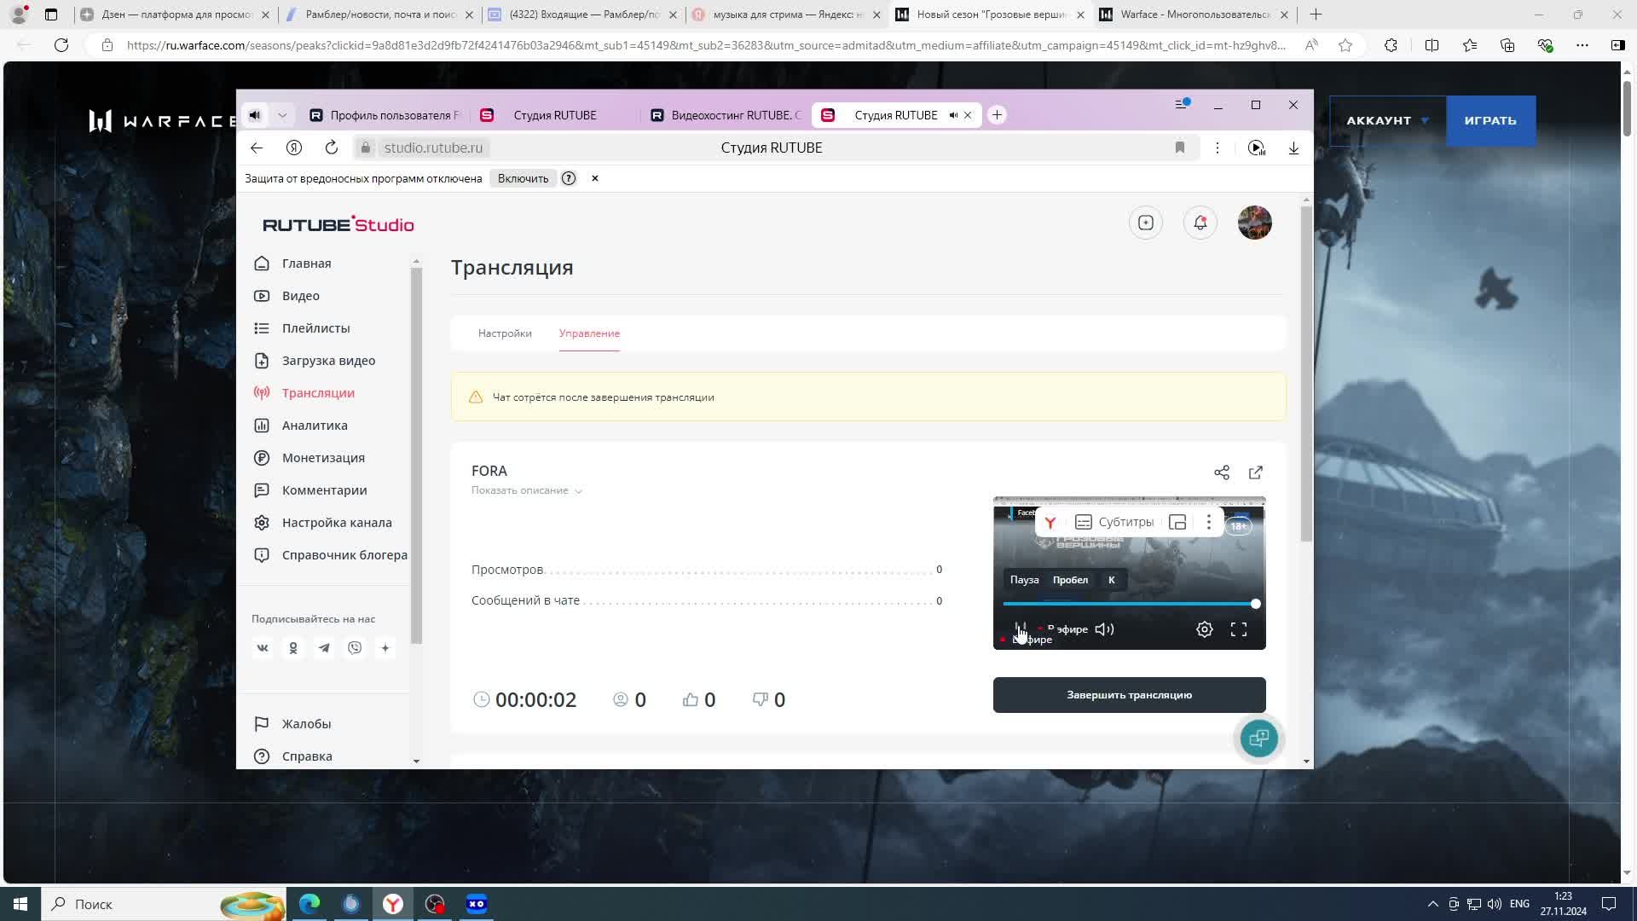Viewport: 1637px width, 921px height.
Task: Switch to the Настройки tab
Action: pyautogui.click(x=505, y=333)
